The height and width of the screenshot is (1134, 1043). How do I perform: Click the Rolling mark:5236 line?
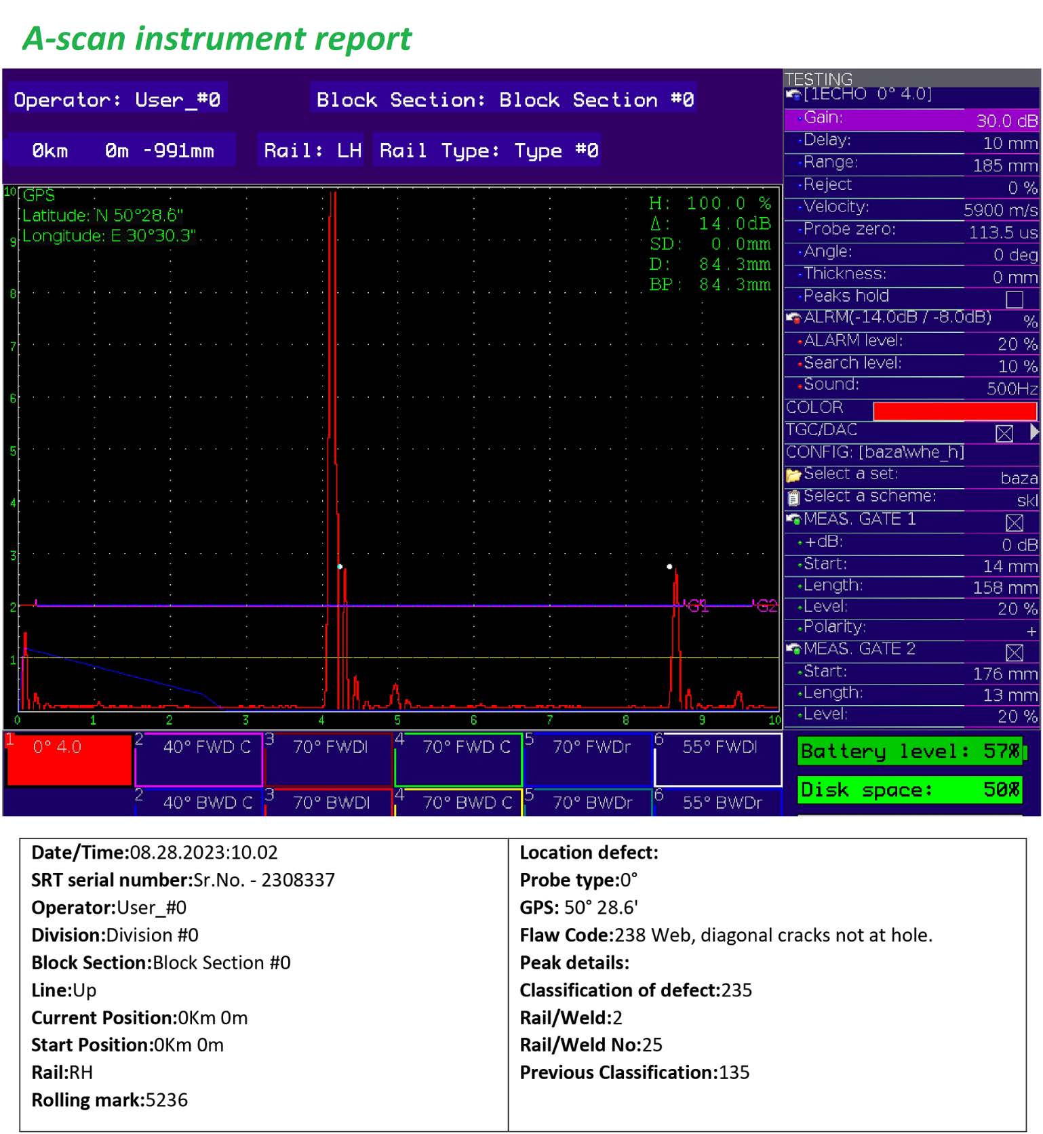point(109,1100)
